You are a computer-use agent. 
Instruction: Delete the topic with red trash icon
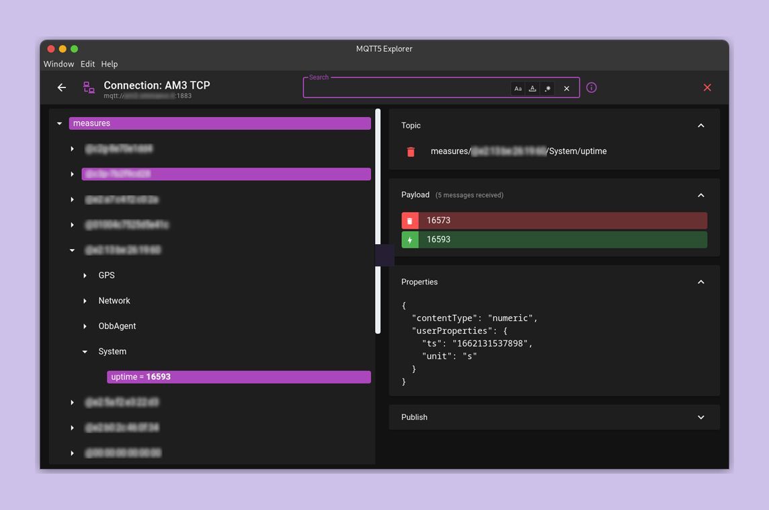(x=411, y=151)
